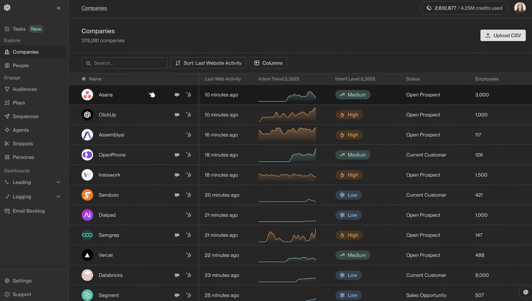
Task: Open the Salesforce icon in Asana row
Action: pos(177,94)
